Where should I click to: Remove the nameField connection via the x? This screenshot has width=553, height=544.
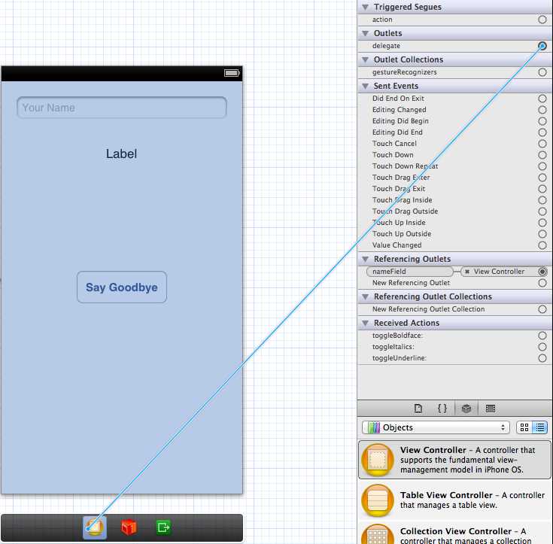pos(467,272)
